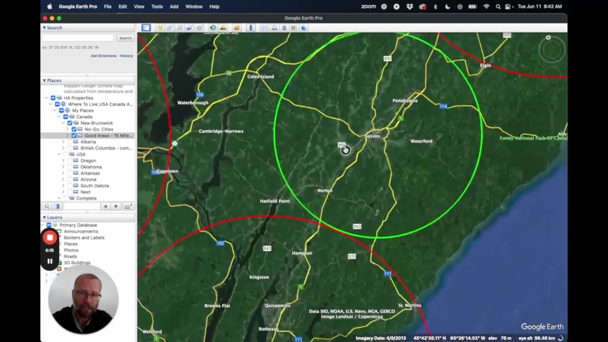Expand the South Dakota folder
This screenshot has height=342, width=608.
click(x=63, y=186)
